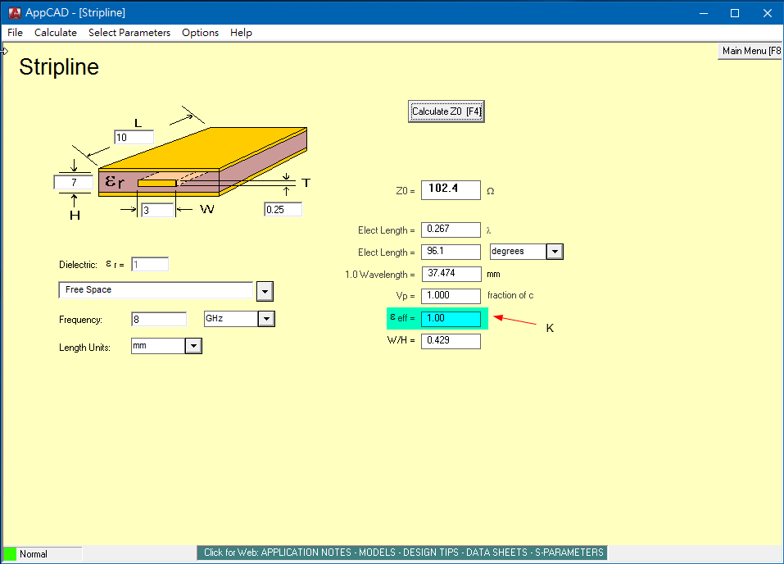Expand the frequency units GHz dropdown
Image resolution: width=784 pixels, height=564 pixels.
[x=266, y=319]
